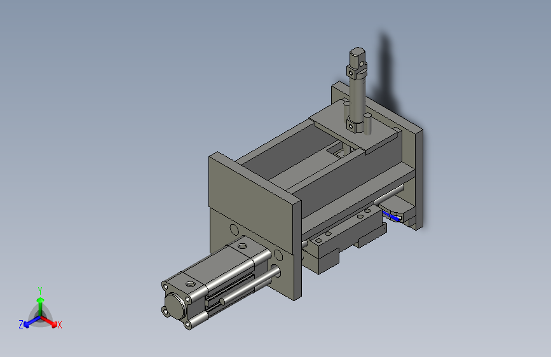
Task: Click the blue Z axis arrow of the triad
Action: 32,321
